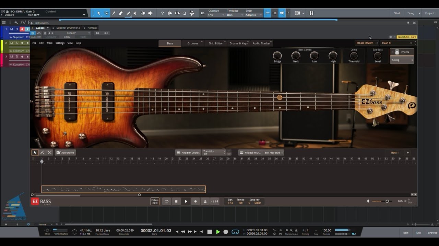
Task: Expand the Transition dropdown
Action: point(214,153)
